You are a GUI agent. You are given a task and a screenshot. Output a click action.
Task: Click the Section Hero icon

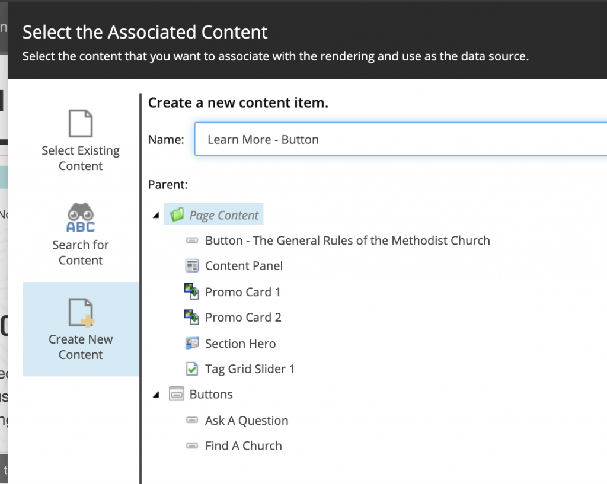(x=192, y=343)
